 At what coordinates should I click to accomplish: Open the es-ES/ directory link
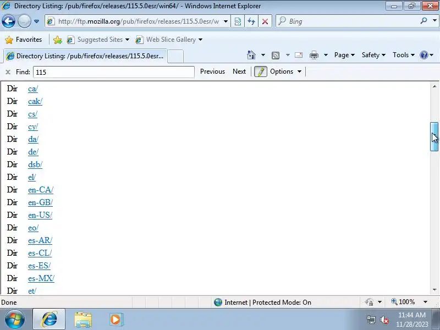point(39,266)
